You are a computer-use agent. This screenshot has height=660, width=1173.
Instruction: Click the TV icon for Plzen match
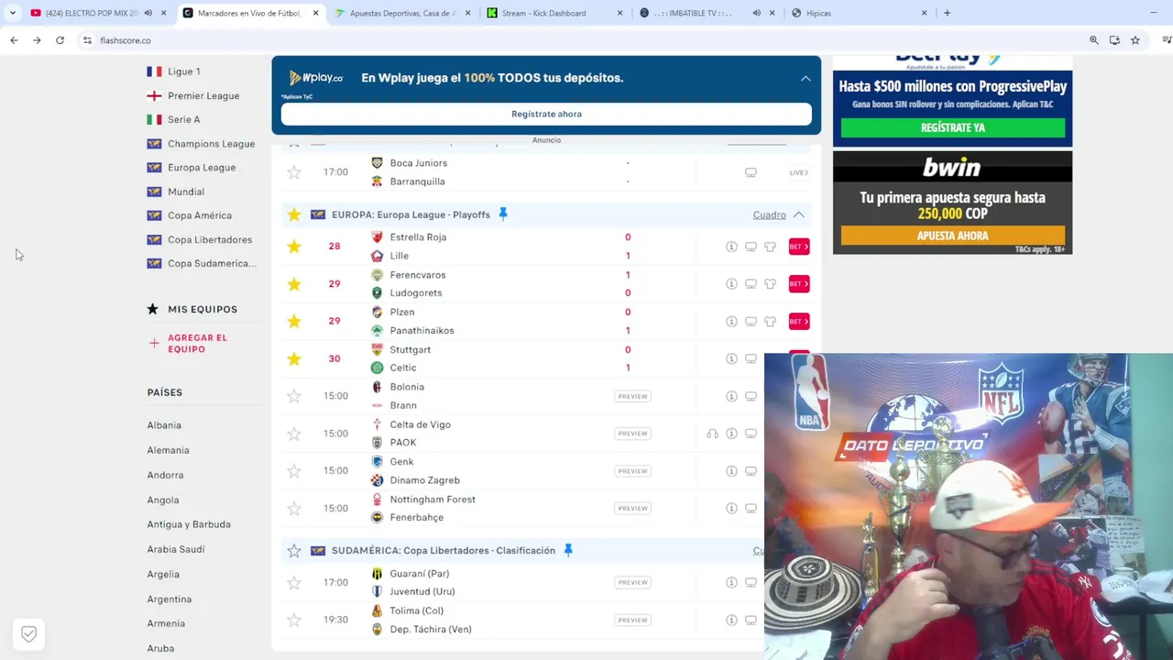tap(751, 321)
